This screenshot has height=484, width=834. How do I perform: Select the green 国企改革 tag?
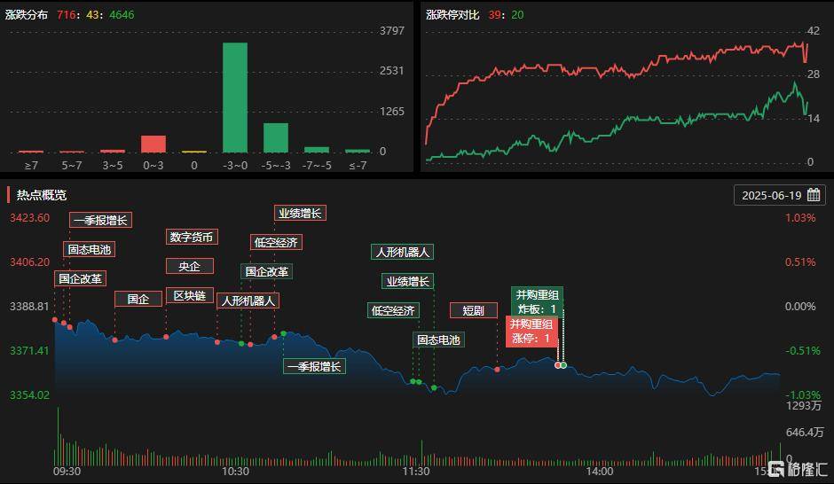266,271
